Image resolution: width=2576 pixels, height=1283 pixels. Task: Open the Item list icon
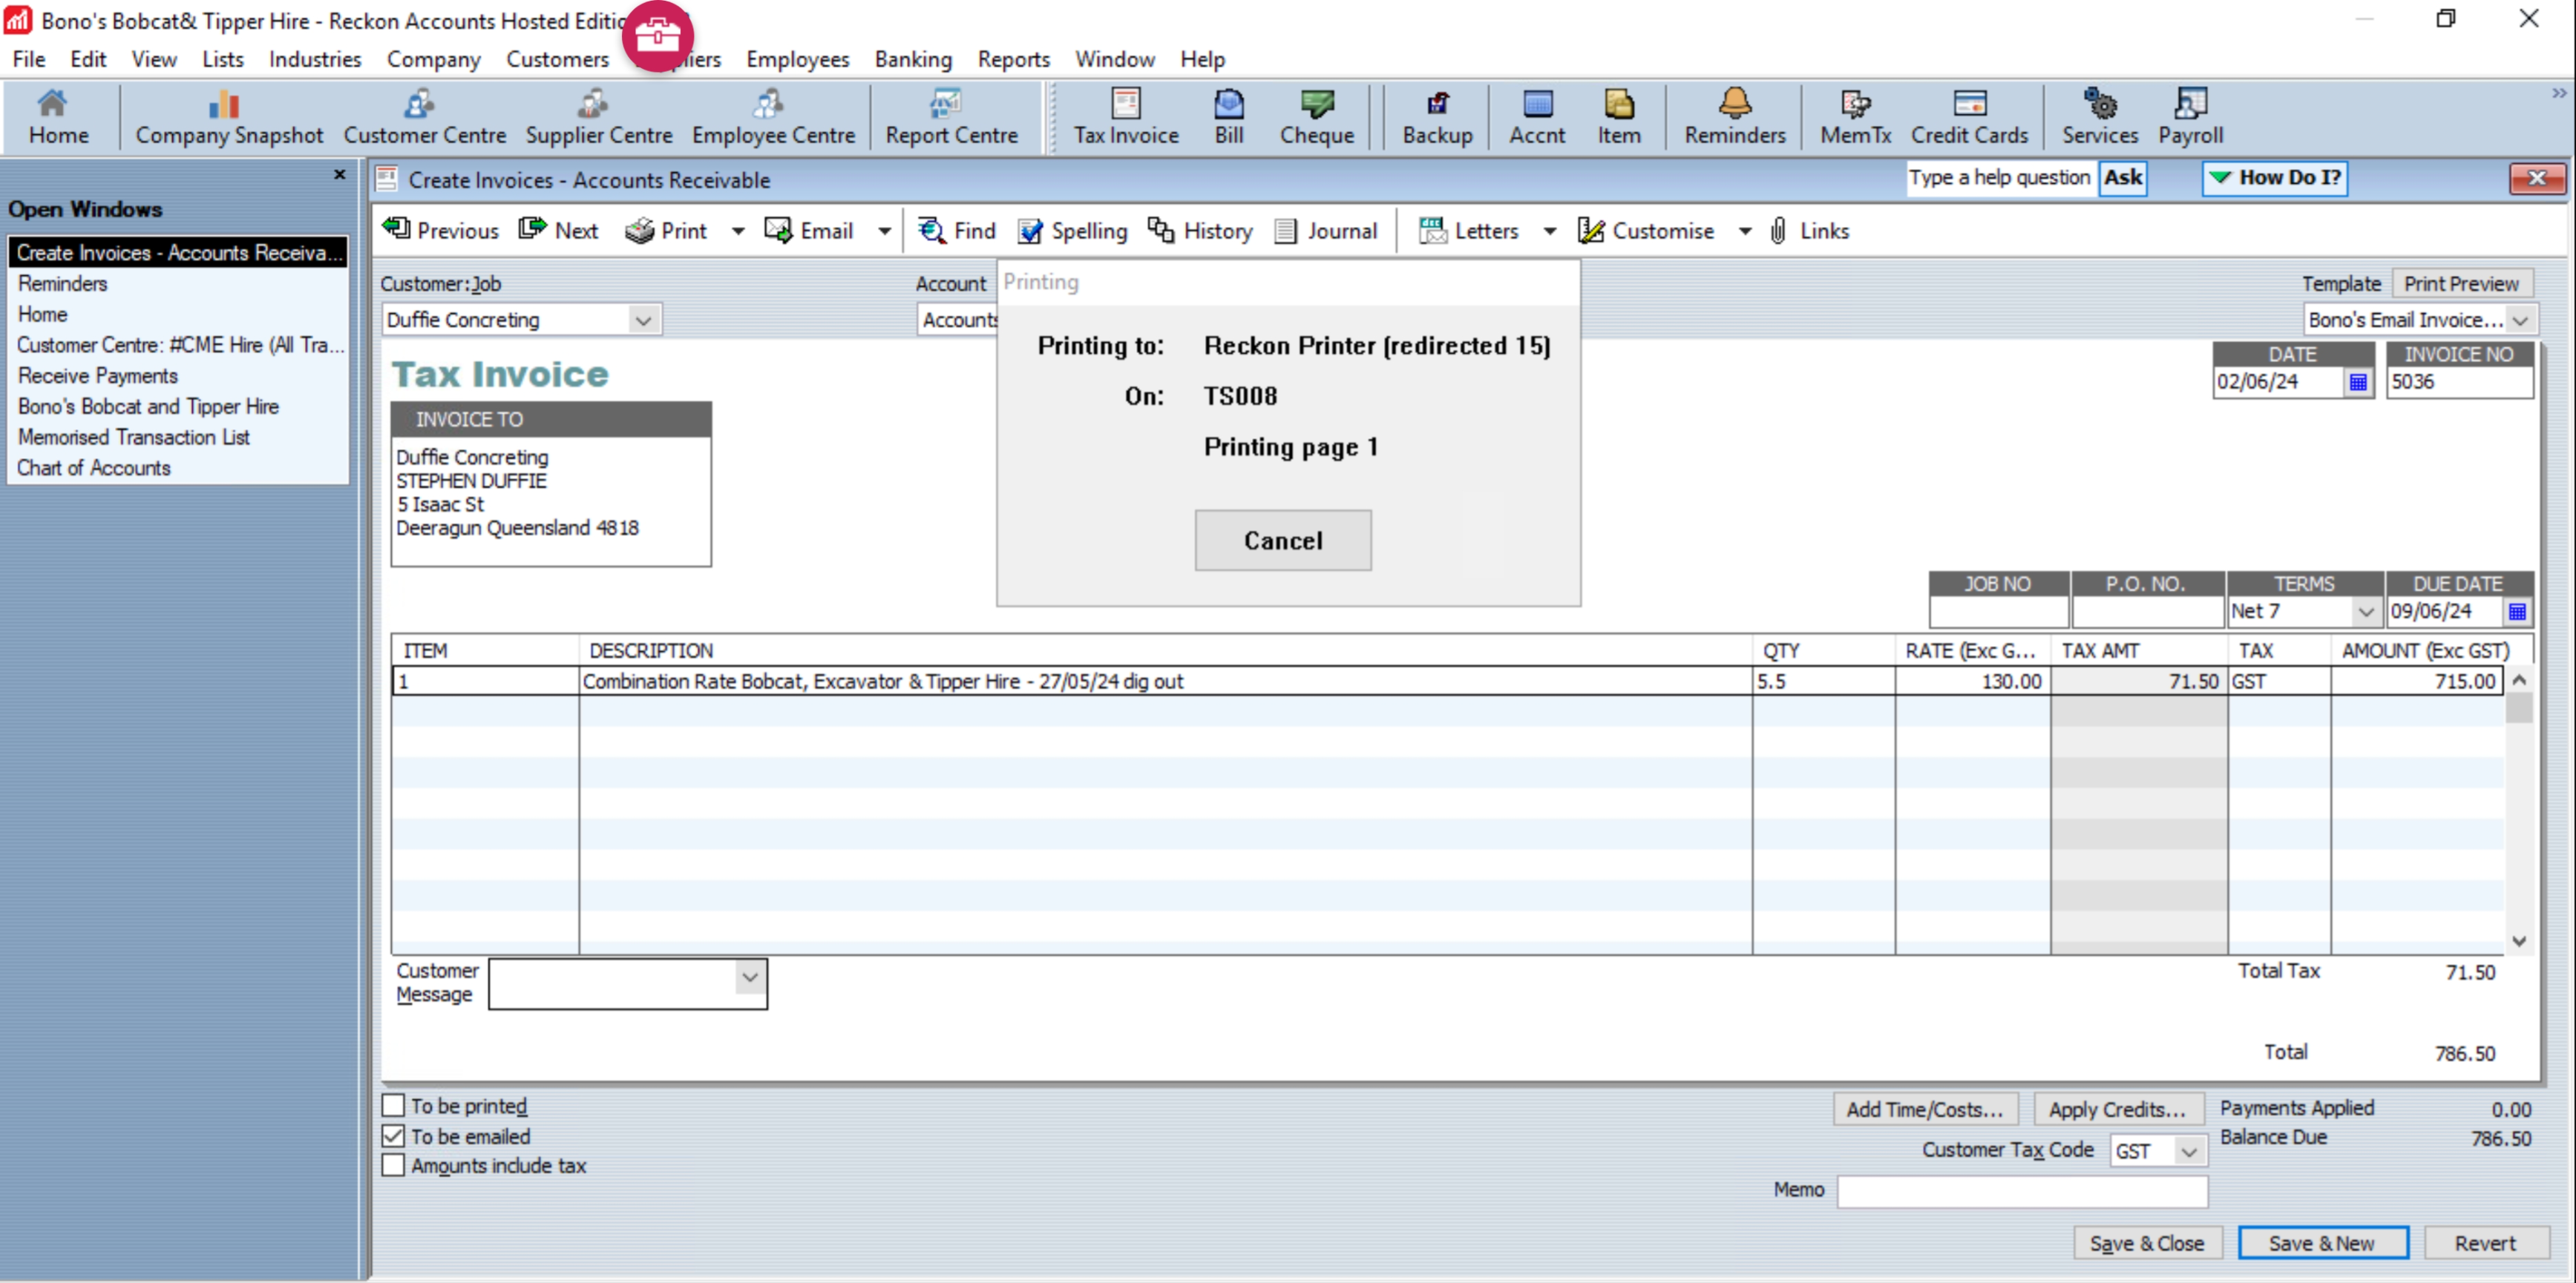(1619, 118)
